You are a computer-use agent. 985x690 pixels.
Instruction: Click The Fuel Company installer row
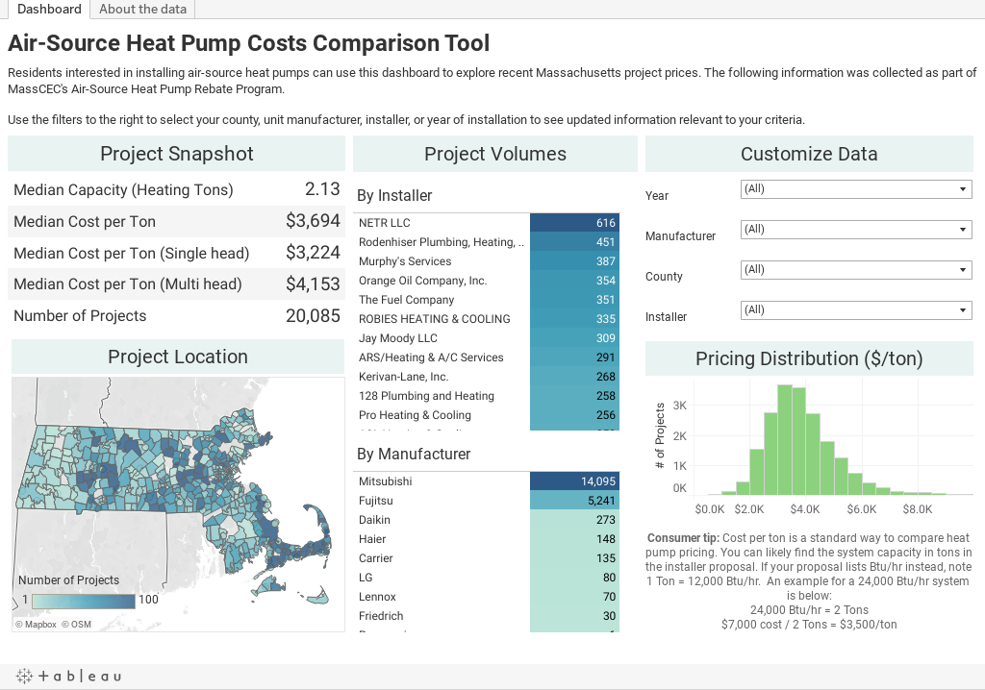486,300
